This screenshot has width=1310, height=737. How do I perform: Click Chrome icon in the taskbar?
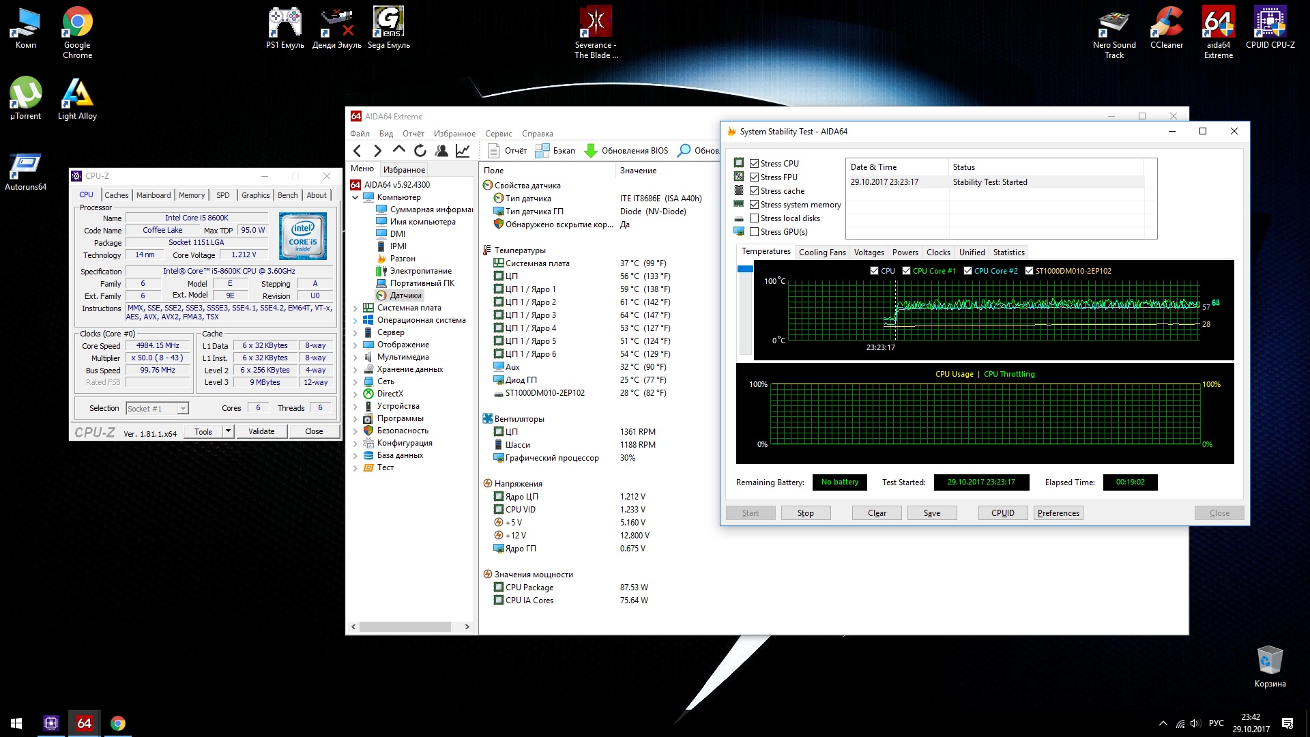(118, 723)
